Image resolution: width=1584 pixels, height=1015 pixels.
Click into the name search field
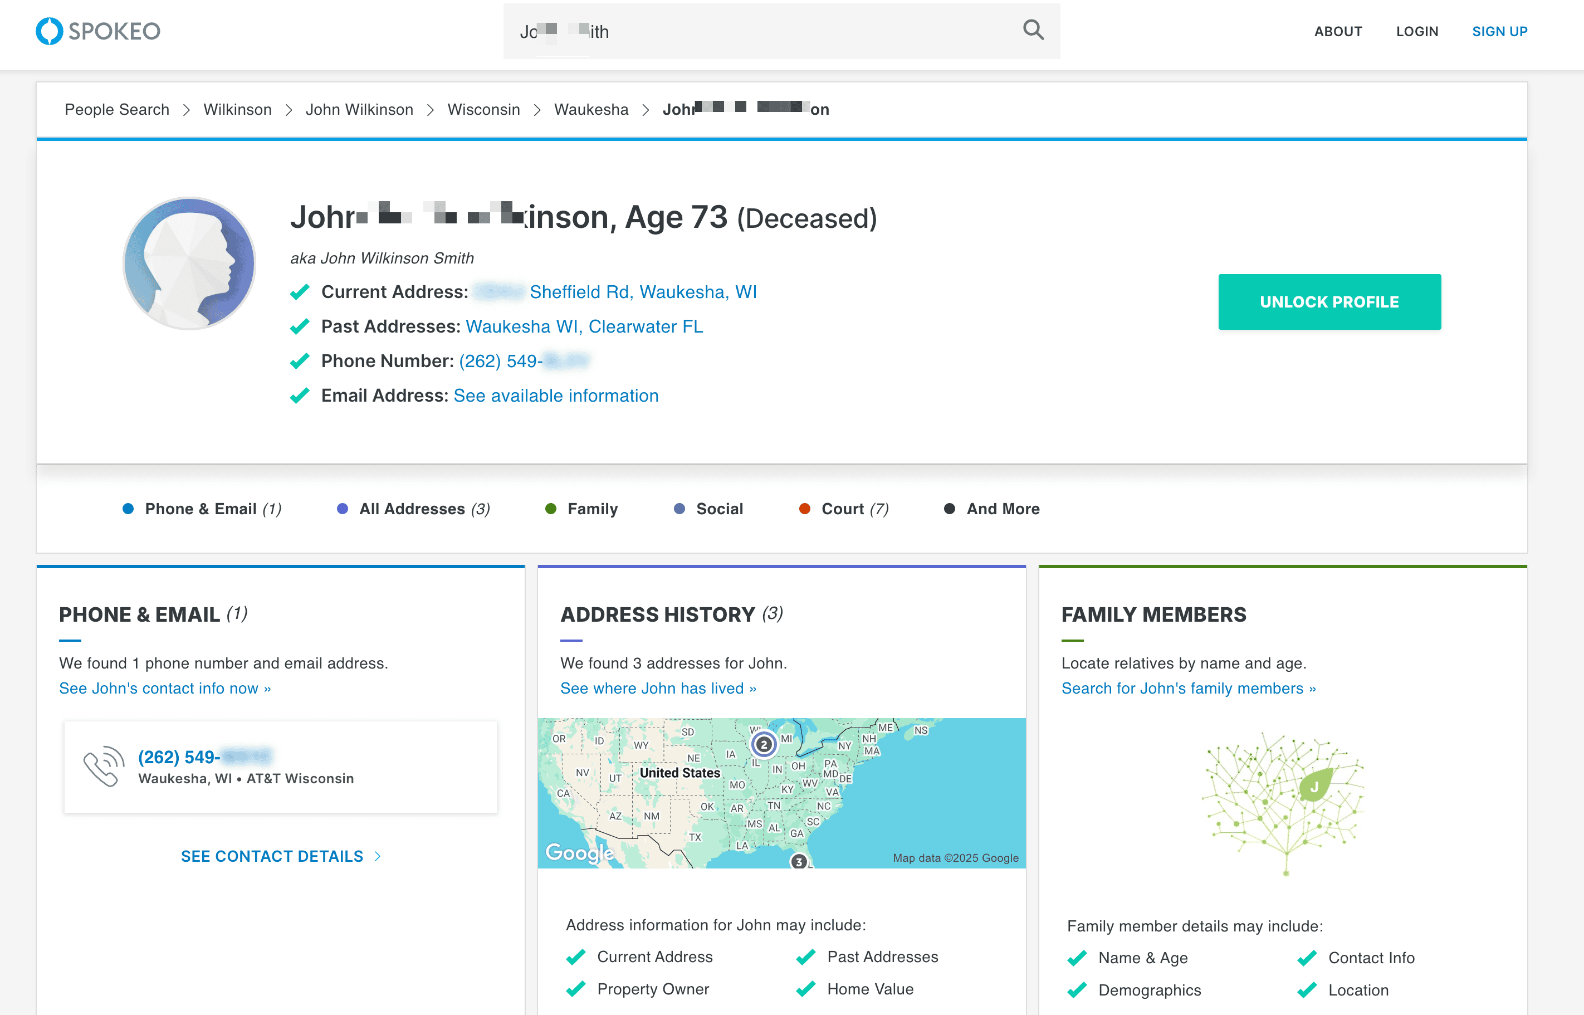757,31
